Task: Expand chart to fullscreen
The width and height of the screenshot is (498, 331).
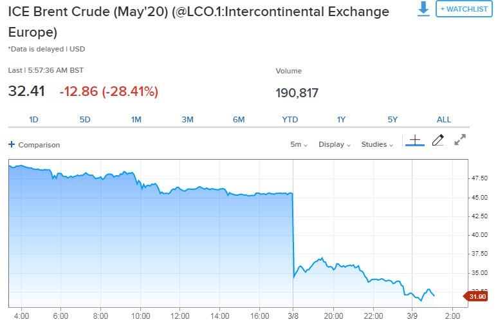Action: coord(460,140)
